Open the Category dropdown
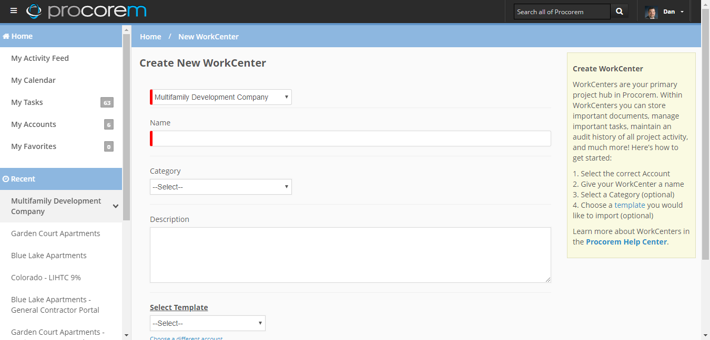The image size is (710, 340). (x=220, y=187)
